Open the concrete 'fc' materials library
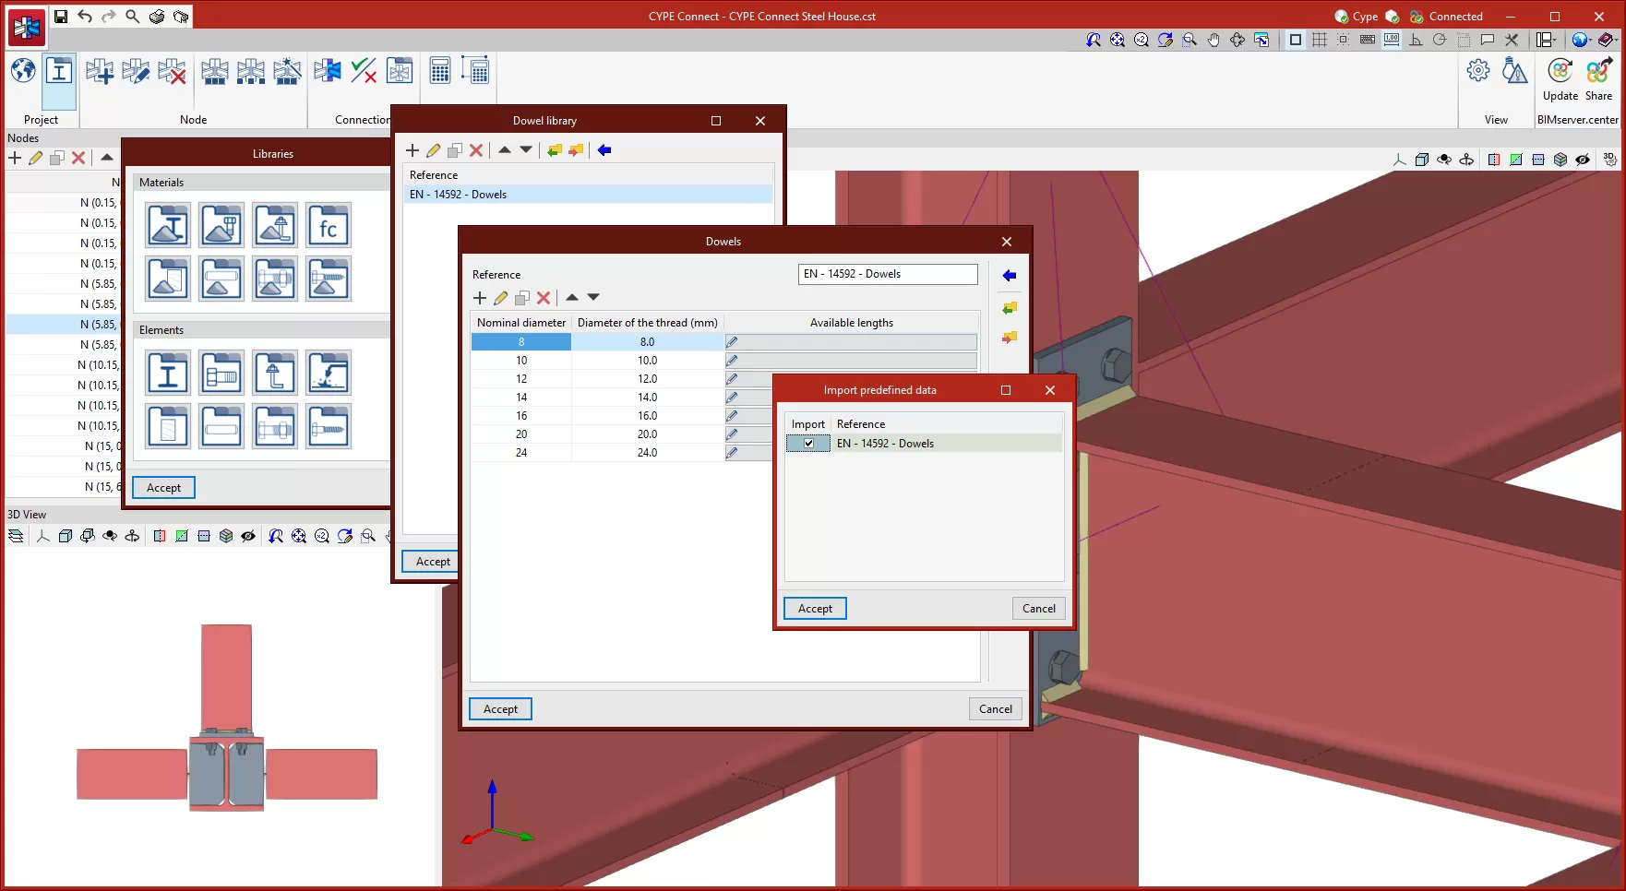This screenshot has width=1626, height=891. pos(329,226)
